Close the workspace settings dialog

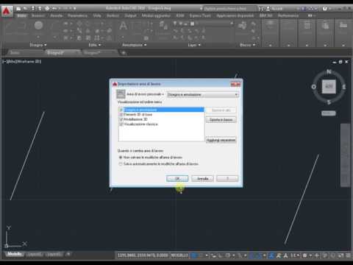click(x=235, y=84)
